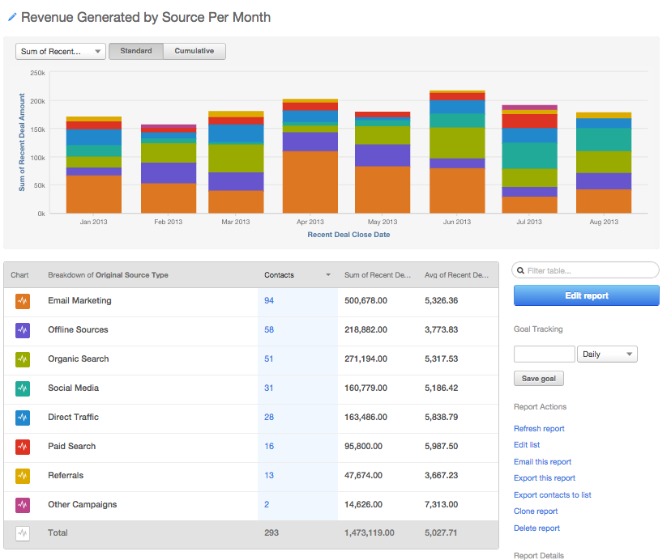Click the orange April 2013 bar segment
The image size is (671, 560).
coord(310,182)
